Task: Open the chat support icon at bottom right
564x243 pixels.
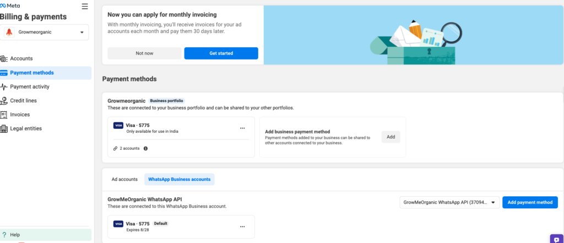Action: click(557, 239)
